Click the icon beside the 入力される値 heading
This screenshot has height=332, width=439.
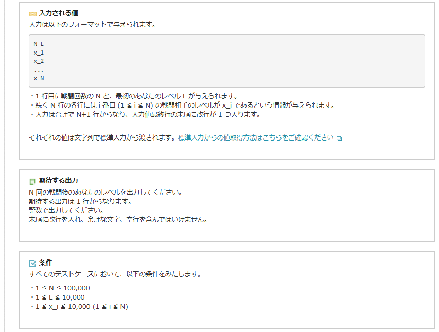pyautogui.click(x=33, y=14)
